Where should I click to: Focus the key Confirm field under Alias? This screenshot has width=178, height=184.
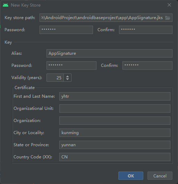[147, 65]
